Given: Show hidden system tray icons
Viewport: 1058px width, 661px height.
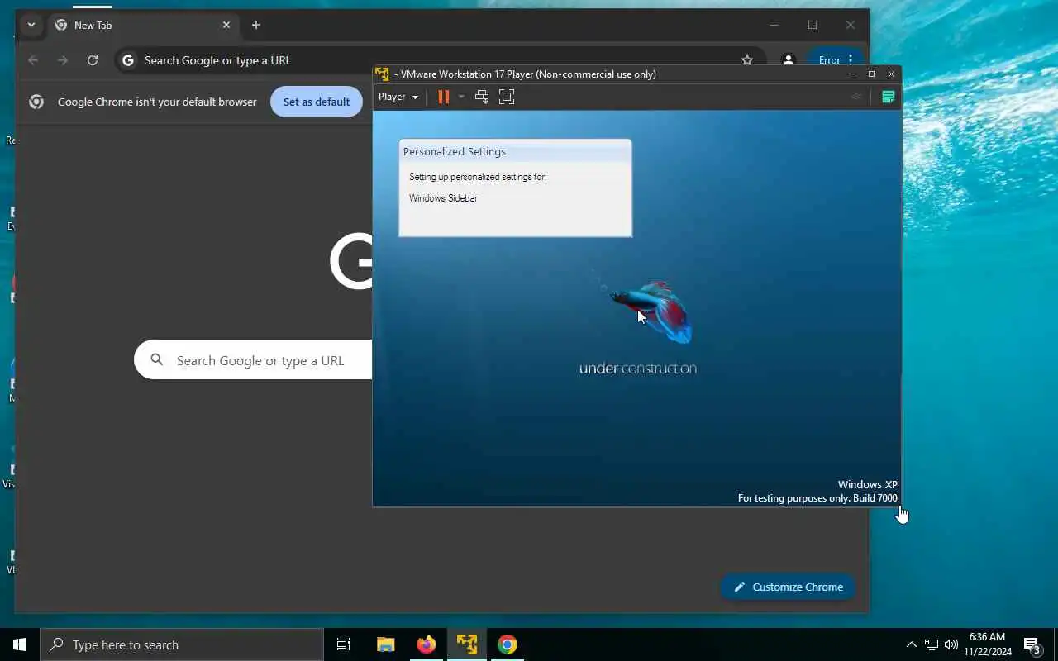Looking at the screenshot, I should pos(911,644).
